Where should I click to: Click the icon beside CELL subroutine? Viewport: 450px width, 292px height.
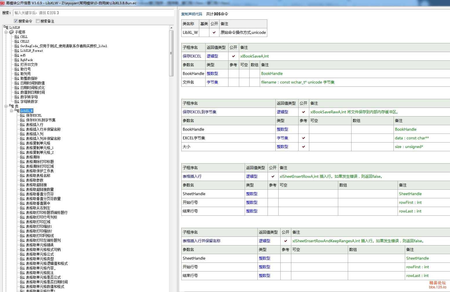[17, 37]
